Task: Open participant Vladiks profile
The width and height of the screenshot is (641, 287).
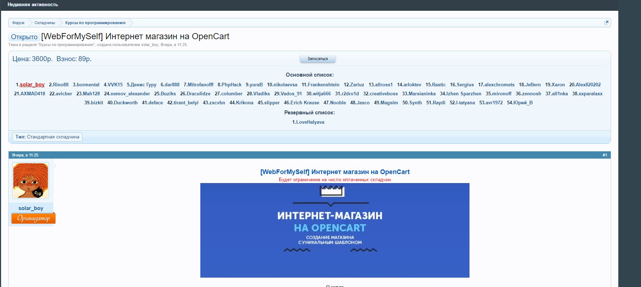Action: click(x=262, y=94)
